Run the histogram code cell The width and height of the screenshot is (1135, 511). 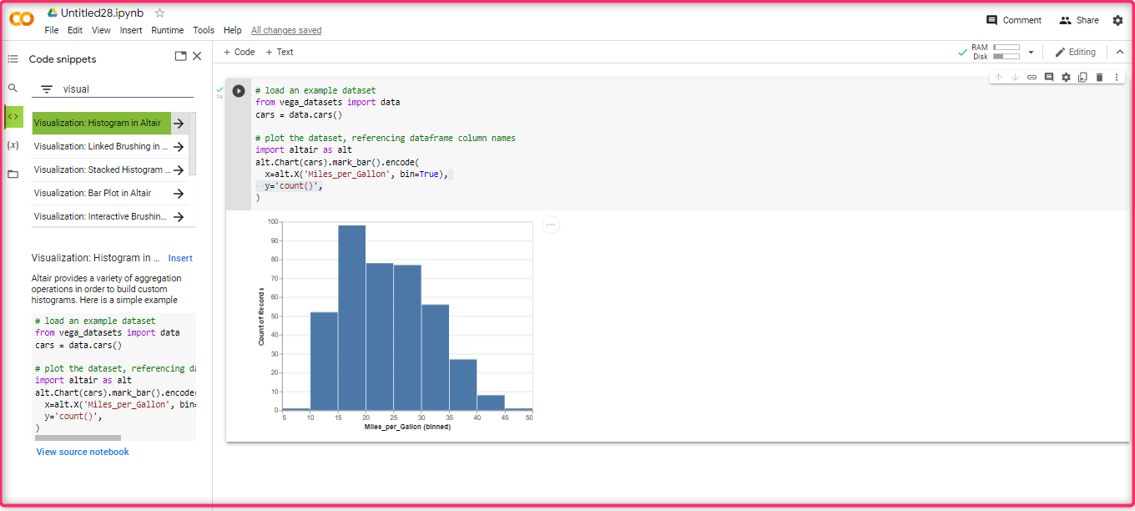pos(239,91)
